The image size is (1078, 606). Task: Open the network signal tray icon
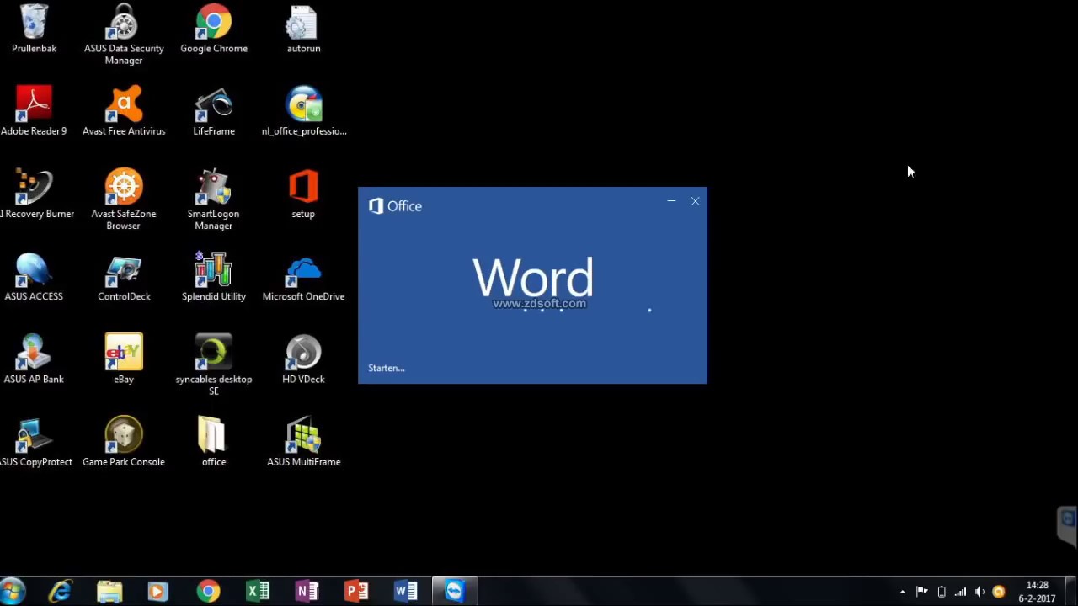[x=960, y=592]
